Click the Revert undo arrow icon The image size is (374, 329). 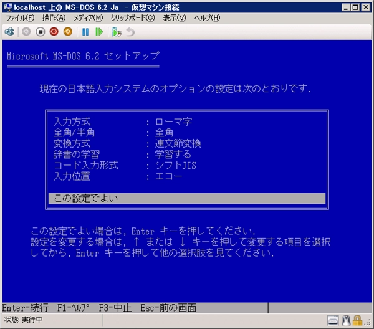pos(130,32)
